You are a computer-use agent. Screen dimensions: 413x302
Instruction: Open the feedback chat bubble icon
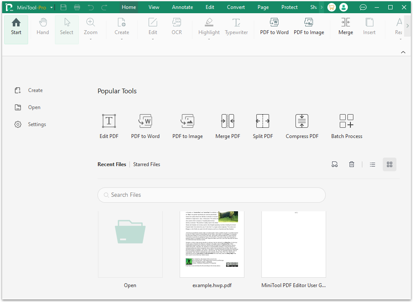click(363, 7)
